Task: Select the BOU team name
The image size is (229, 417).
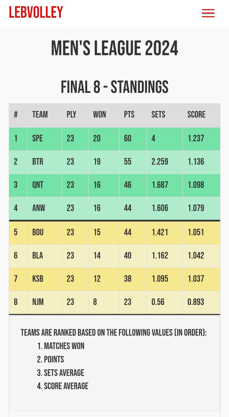Action: (38, 232)
